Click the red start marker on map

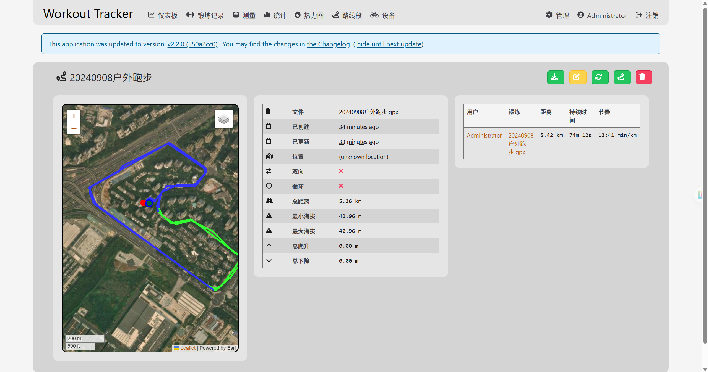pos(143,203)
